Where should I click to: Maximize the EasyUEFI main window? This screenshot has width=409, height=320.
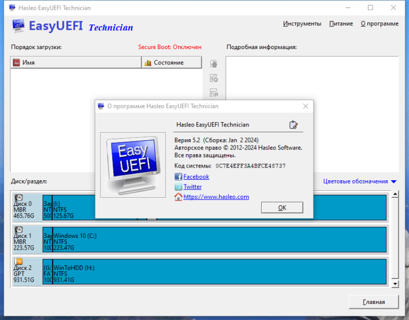tap(371, 8)
